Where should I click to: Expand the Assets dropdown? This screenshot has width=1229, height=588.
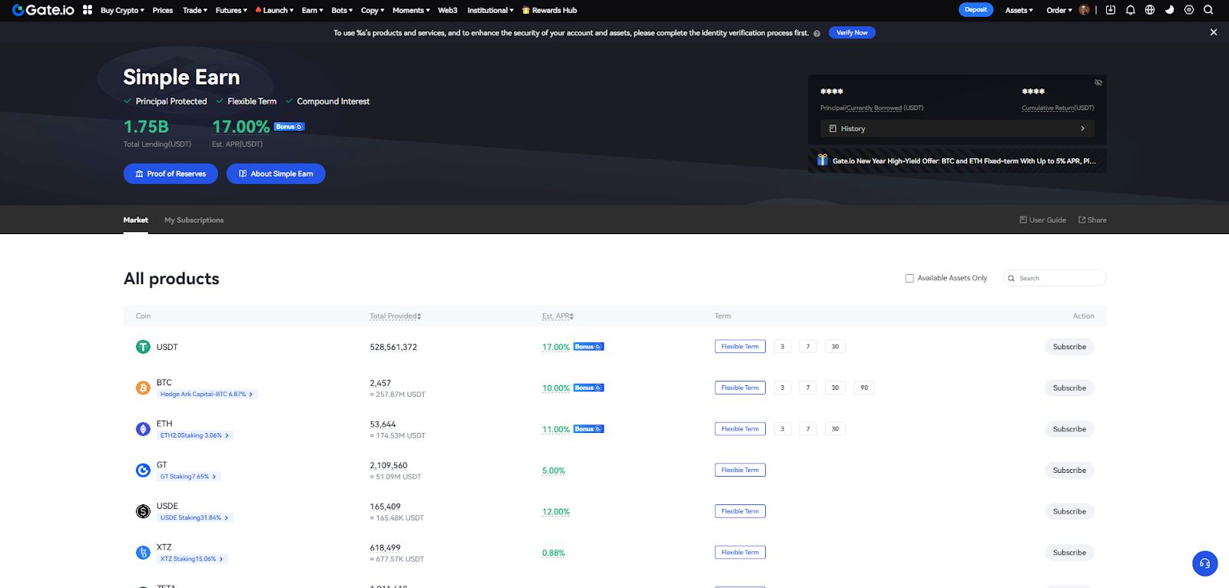click(1019, 11)
